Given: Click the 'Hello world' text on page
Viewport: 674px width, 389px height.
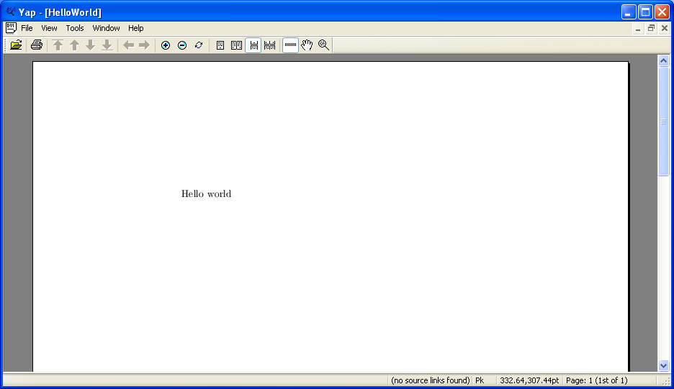Looking at the screenshot, I should point(207,193).
